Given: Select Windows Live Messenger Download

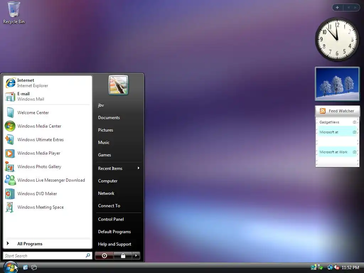Looking at the screenshot, I should tap(47, 180).
